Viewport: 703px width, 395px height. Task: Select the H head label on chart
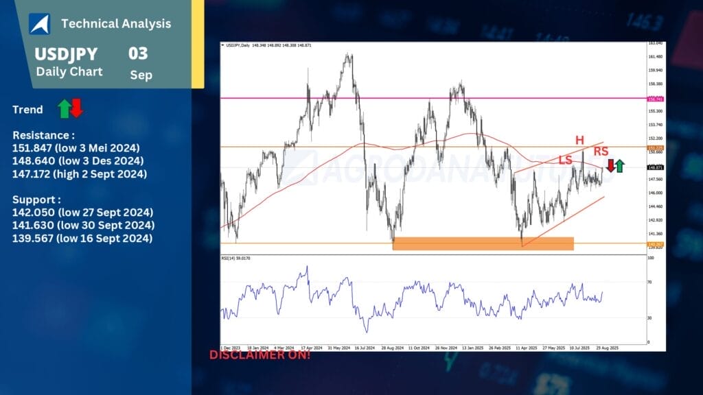[579, 140]
